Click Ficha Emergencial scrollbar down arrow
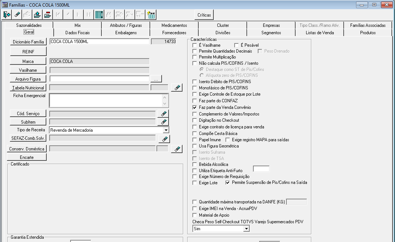The height and width of the screenshot is (242, 395). 164,104
